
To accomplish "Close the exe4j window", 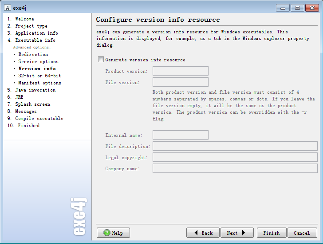I will [x=312, y=8].
